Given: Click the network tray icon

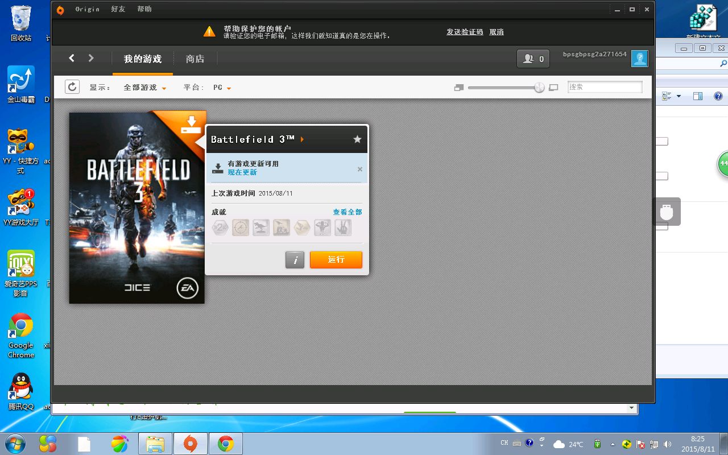Looking at the screenshot, I should [654, 444].
